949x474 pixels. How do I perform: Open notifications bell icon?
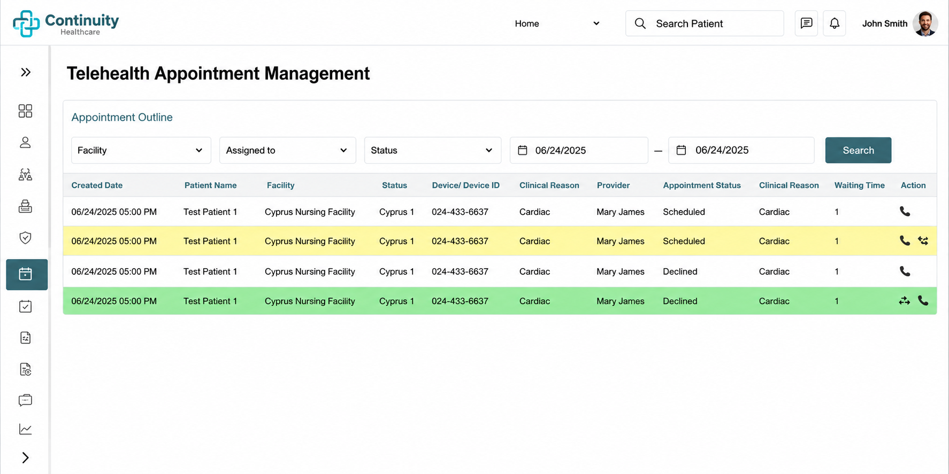[835, 24]
